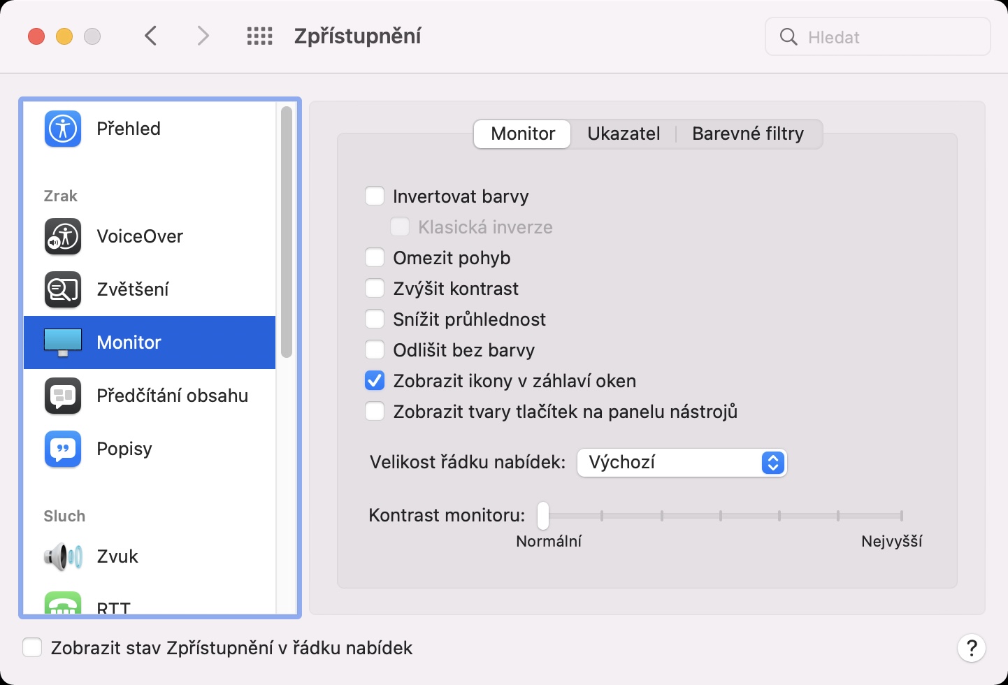Uncheck Zobrazit ikony v záhlaví oken
The image size is (1008, 685).
coord(375,381)
